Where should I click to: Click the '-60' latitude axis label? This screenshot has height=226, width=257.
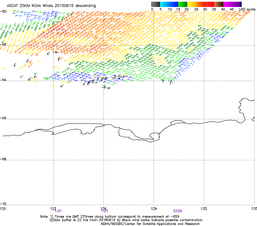point(3,11)
